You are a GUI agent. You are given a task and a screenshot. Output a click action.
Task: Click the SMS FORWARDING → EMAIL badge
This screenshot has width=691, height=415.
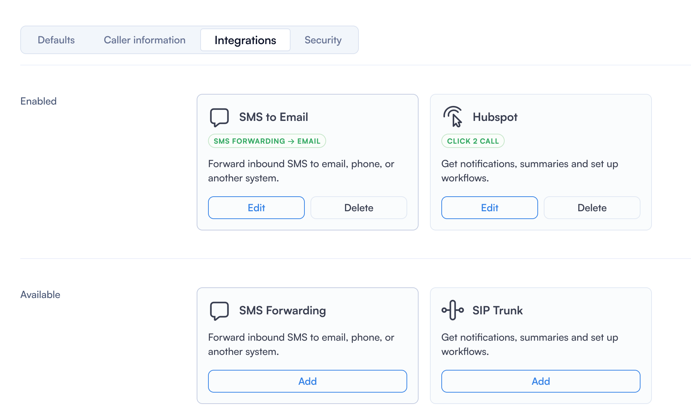pos(267,141)
